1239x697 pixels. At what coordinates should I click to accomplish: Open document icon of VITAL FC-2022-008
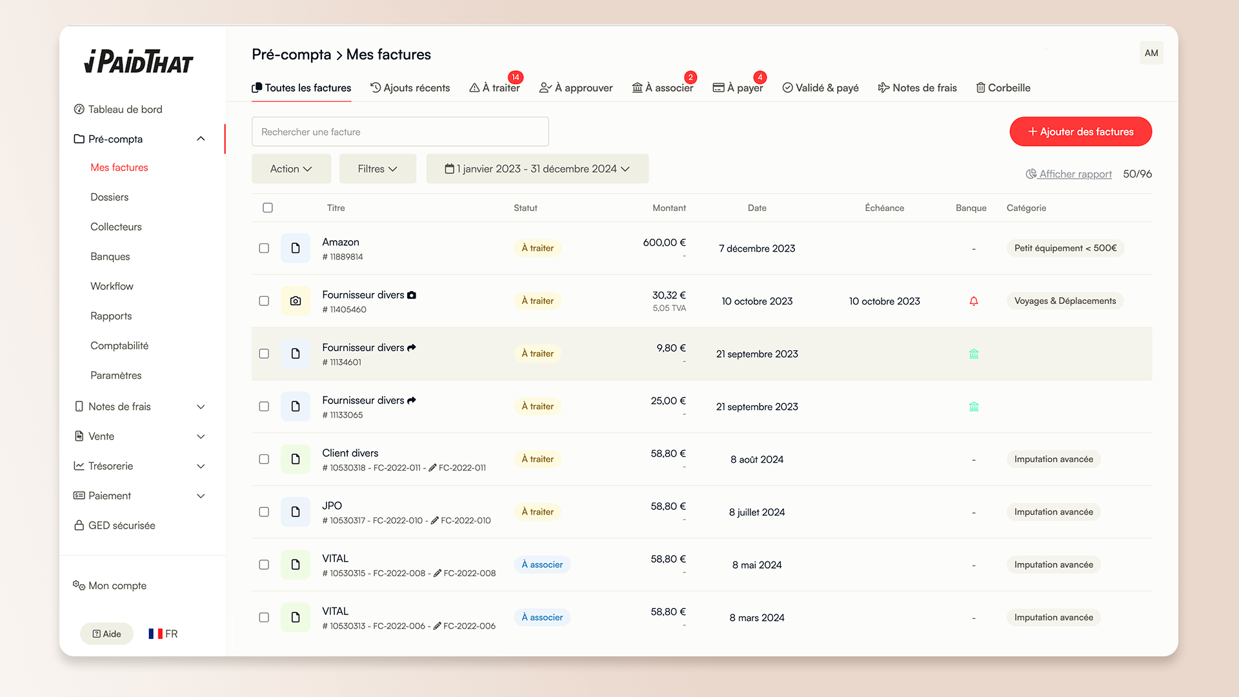296,565
